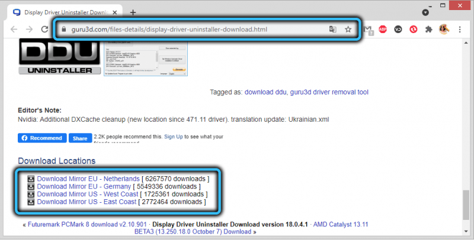This screenshot has height=240, width=474.
Task: Click the scrollbar up arrow
Action: click(466, 43)
